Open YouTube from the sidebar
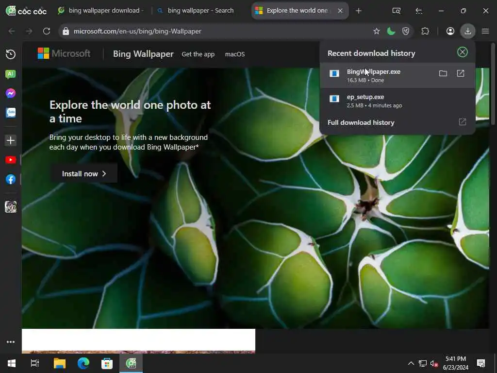The width and height of the screenshot is (497, 373). 11,160
